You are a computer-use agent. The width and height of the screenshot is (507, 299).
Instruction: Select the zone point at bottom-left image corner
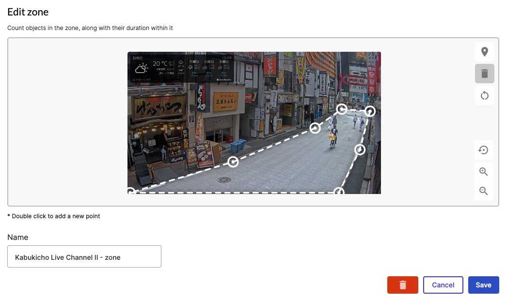131,192
